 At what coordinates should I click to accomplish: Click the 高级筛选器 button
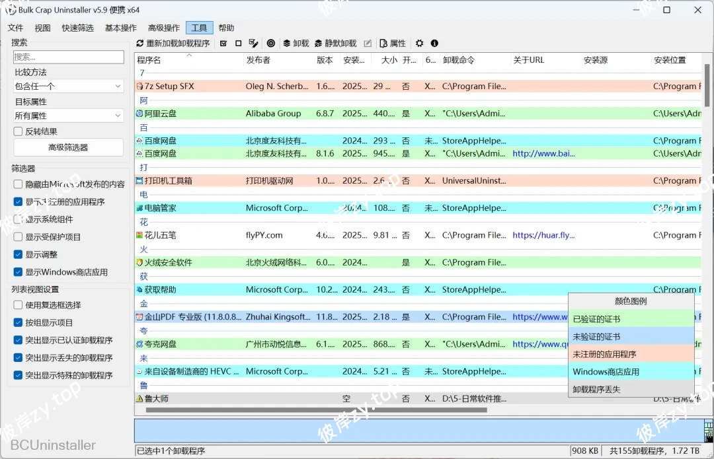(68, 147)
